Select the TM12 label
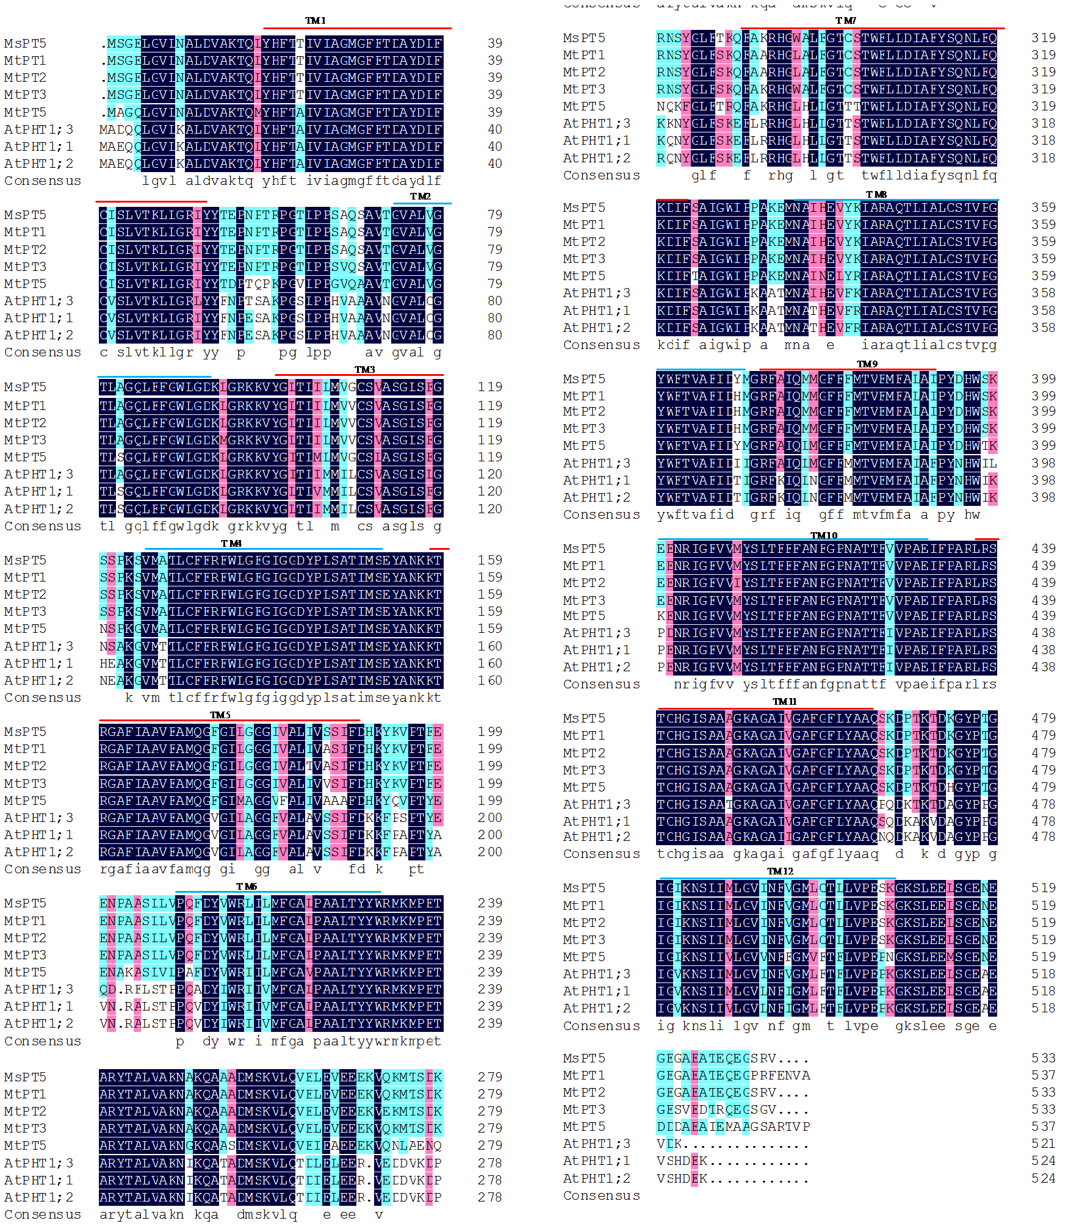Viewport: 1082px width, 1229px height. (x=780, y=871)
